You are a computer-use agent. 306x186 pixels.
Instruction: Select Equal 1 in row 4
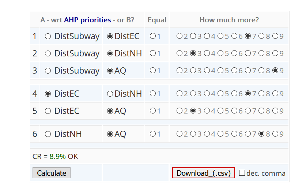(153, 94)
